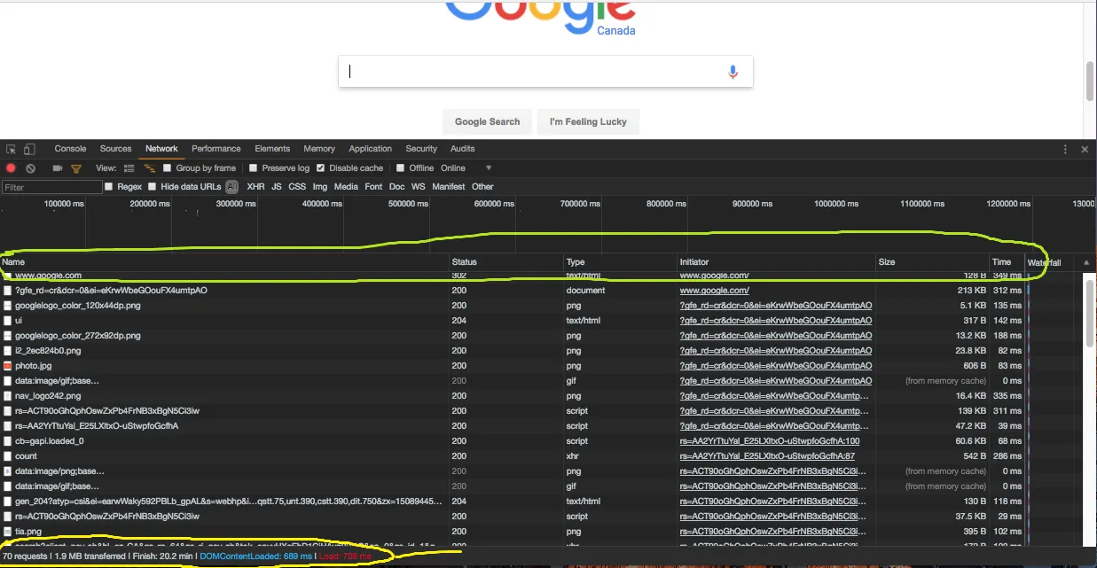Screen dimensions: 1097x568
Task: Open the Sources tab
Action: point(115,149)
